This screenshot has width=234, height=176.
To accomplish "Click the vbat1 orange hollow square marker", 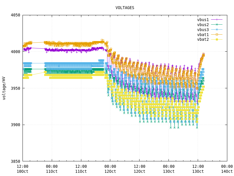I will (217, 35).
